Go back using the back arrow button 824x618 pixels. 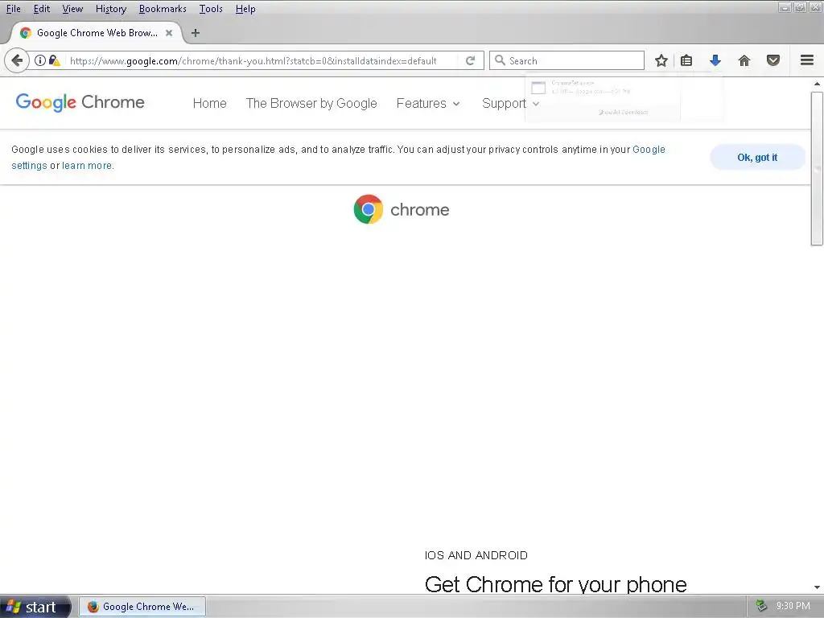pos(17,60)
